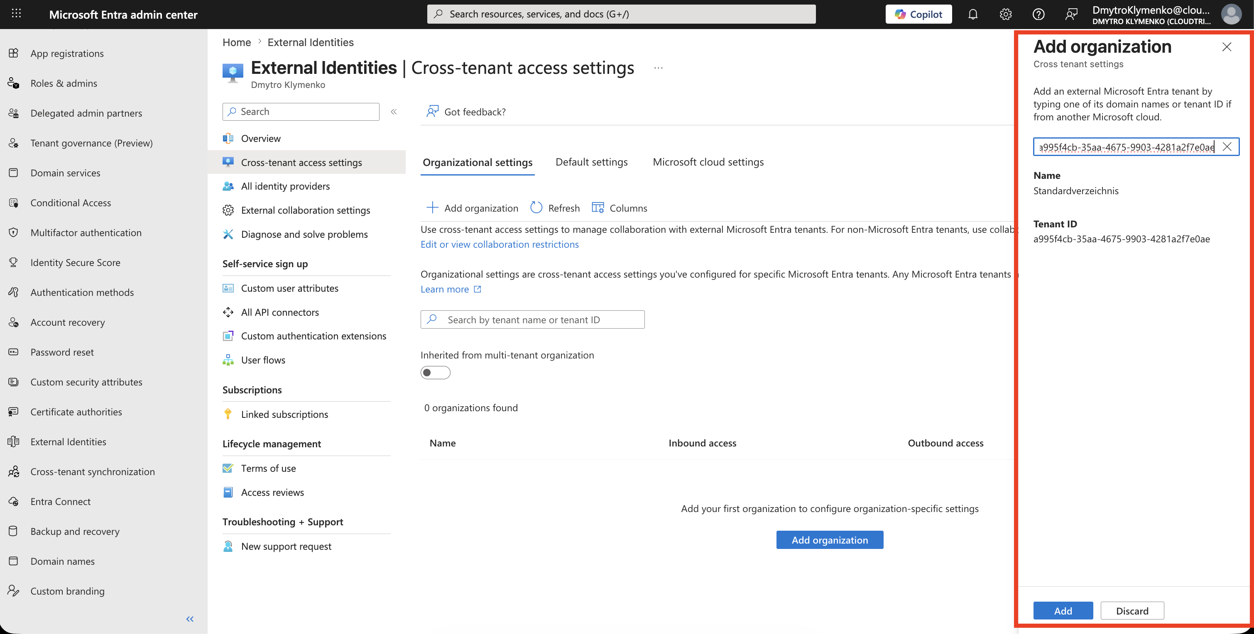
Task: Open New support request
Action: (x=286, y=546)
